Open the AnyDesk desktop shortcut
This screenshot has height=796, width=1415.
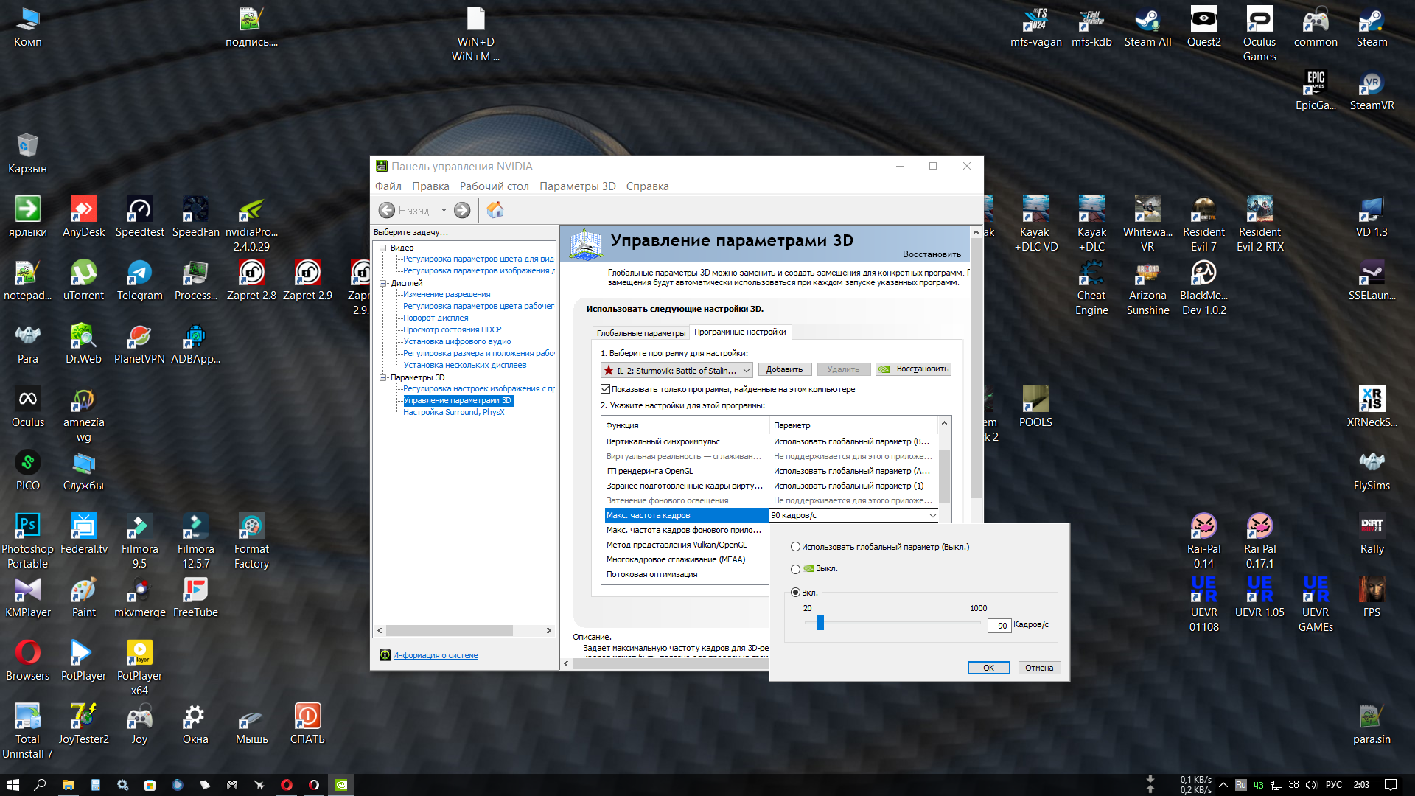83,217
